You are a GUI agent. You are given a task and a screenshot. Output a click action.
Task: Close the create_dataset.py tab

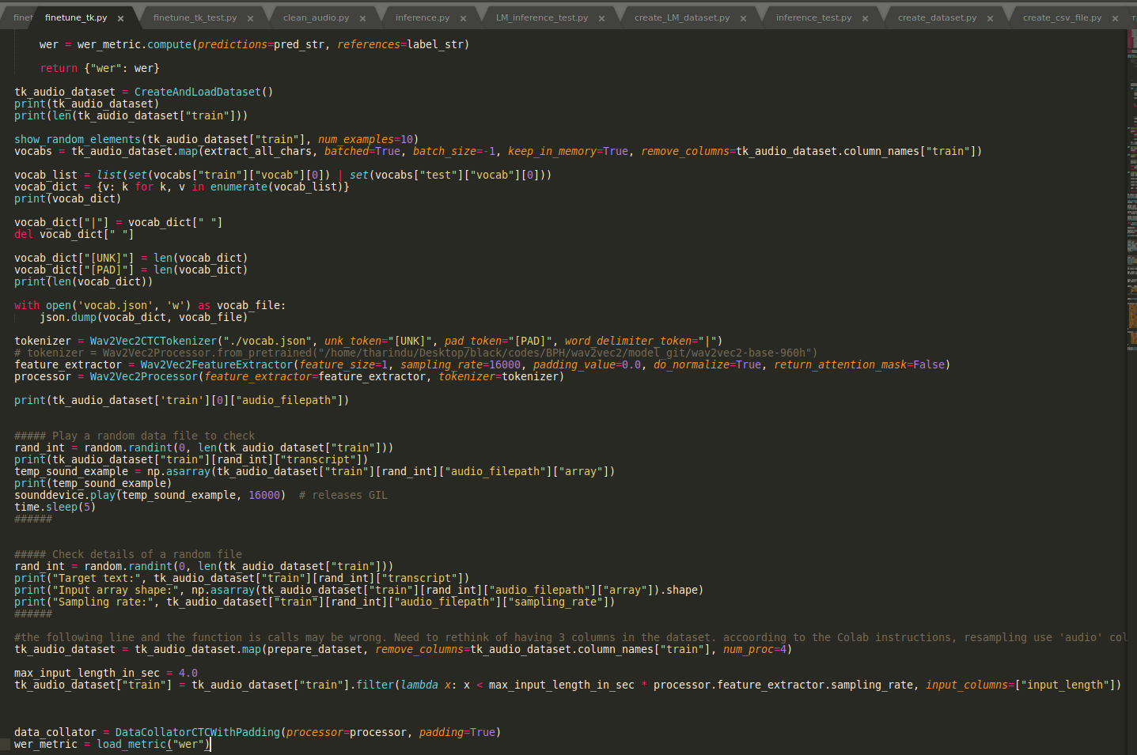coord(990,18)
